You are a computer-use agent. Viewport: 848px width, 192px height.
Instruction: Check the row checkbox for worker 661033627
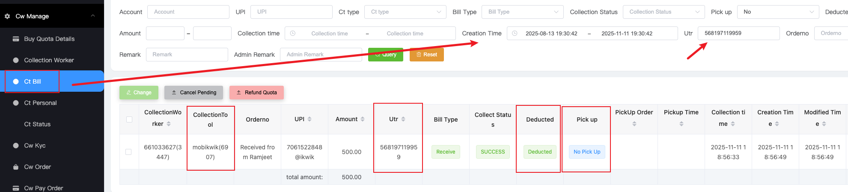point(128,152)
